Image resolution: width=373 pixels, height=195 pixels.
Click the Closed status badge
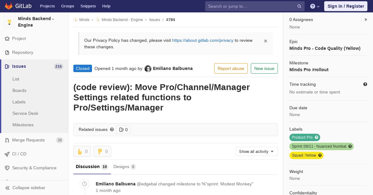pyautogui.click(x=83, y=68)
